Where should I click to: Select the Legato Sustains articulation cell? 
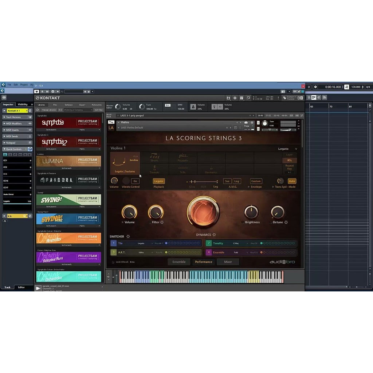coord(125,164)
